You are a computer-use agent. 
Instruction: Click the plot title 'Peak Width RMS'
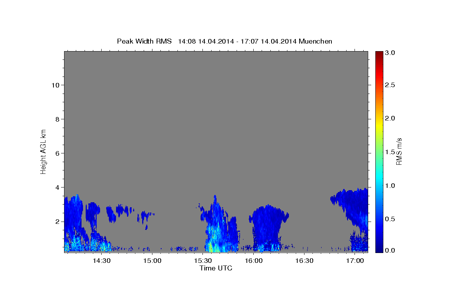pyautogui.click(x=144, y=41)
